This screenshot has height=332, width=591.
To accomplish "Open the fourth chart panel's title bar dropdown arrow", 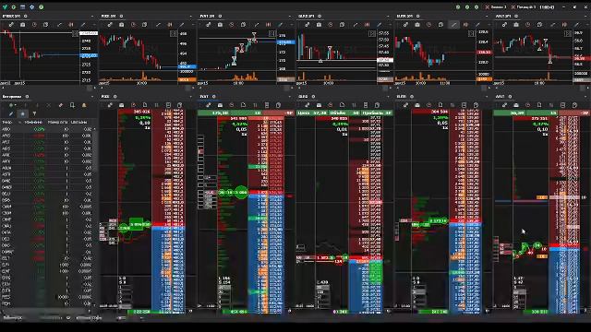I will (388, 17).
